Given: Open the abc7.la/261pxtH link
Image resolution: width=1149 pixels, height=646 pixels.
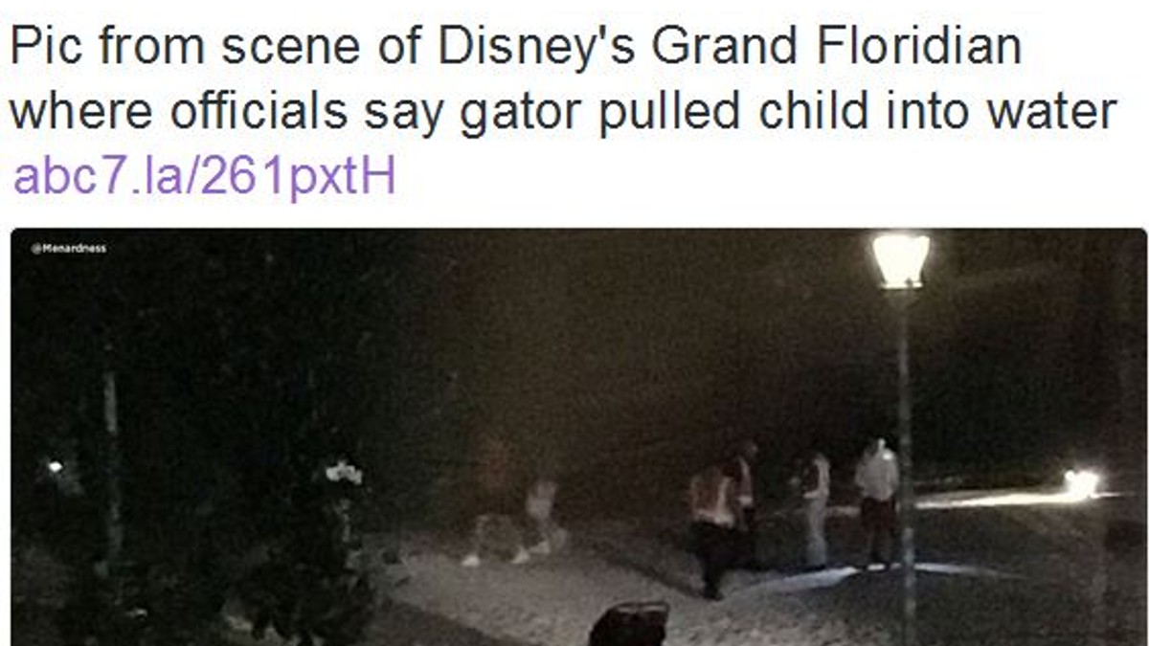Looking at the screenshot, I should click(x=204, y=177).
